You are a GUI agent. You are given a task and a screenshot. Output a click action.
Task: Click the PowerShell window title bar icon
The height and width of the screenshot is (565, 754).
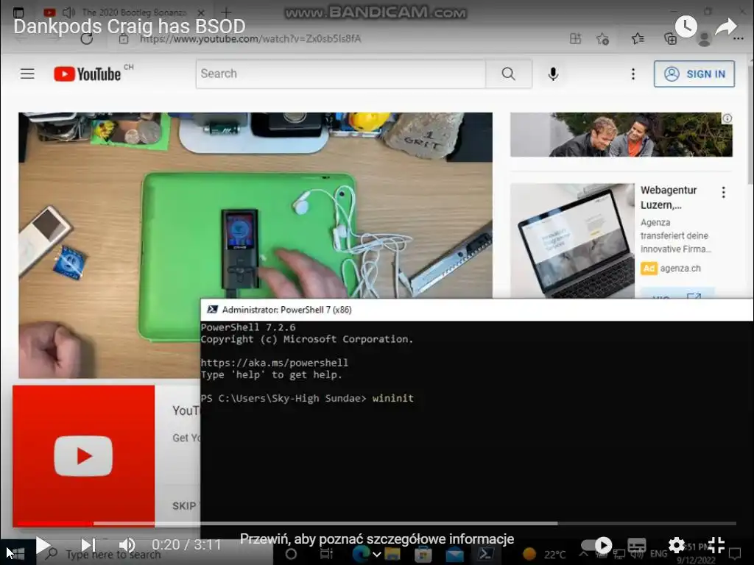(212, 310)
